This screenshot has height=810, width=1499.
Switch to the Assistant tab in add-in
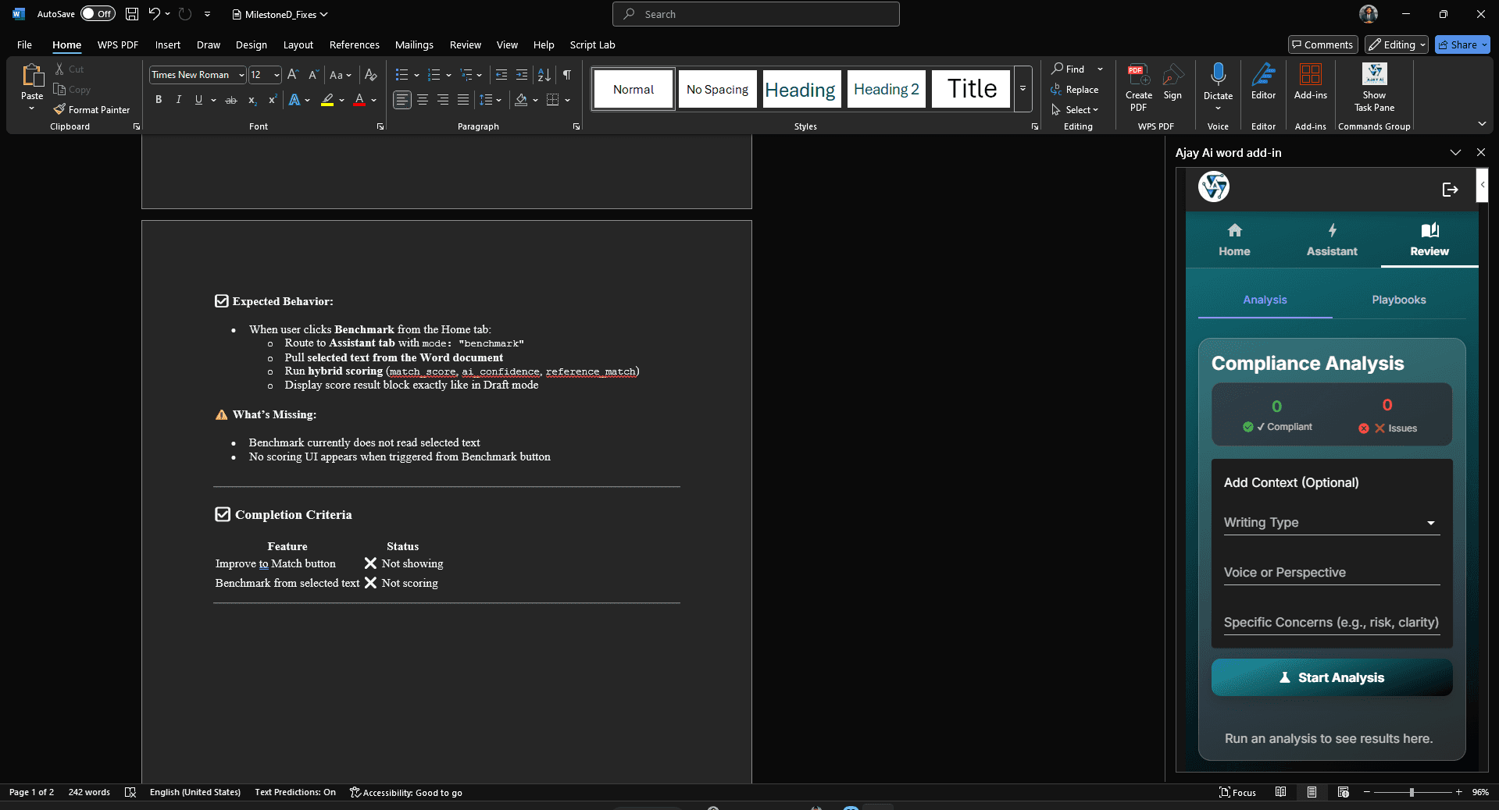(x=1332, y=240)
